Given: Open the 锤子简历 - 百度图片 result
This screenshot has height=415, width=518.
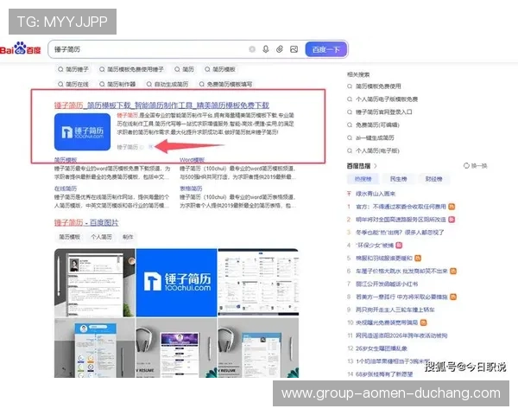Looking at the screenshot, I should 86,223.
